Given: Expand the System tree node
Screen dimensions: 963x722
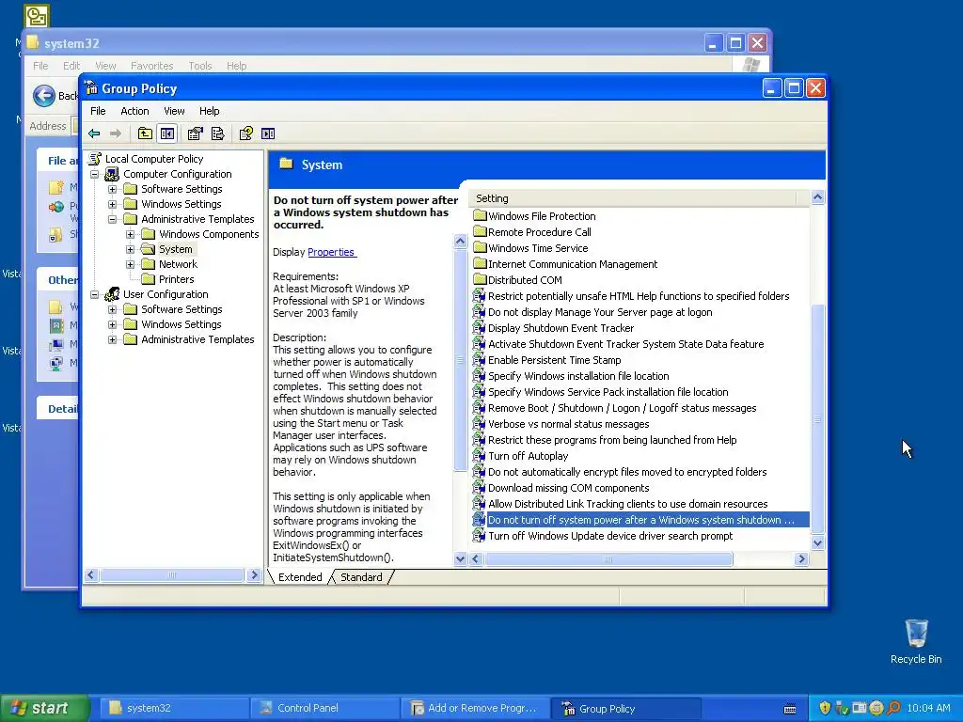Looking at the screenshot, I should (x=130, y=249).
